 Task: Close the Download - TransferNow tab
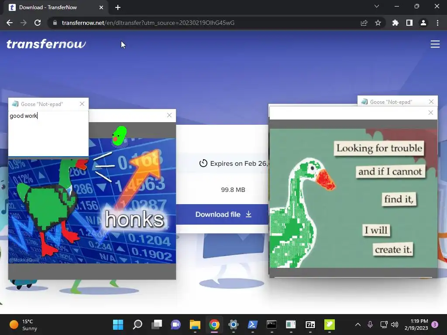click(101, 7)
